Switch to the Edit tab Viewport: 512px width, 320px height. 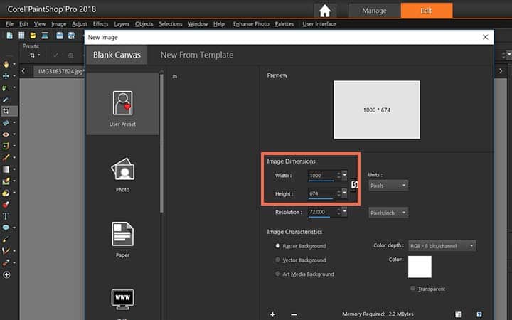click(x=427, y=11)
